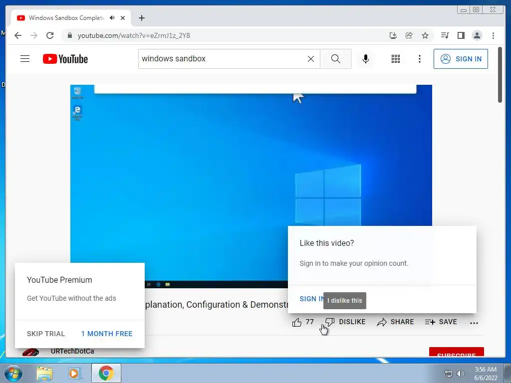The height and width of the screenshot is (383, 511).
Task: Open Chrome side panel
Action: click(x=461, y=35)
